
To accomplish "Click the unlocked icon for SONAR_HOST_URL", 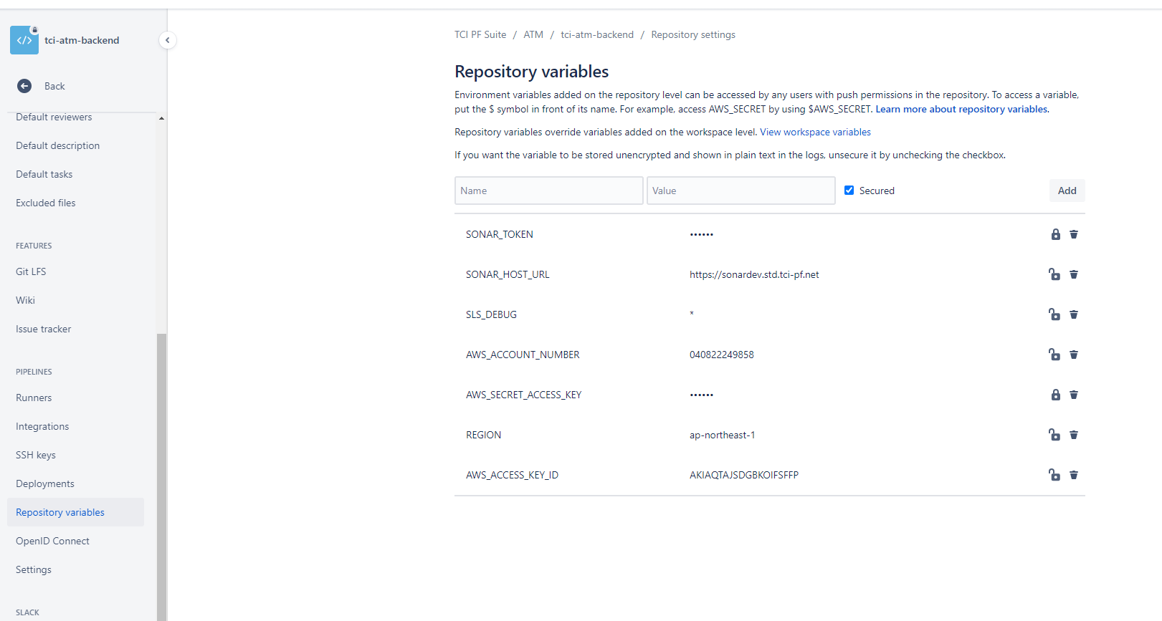I will tap(1054, 274).
